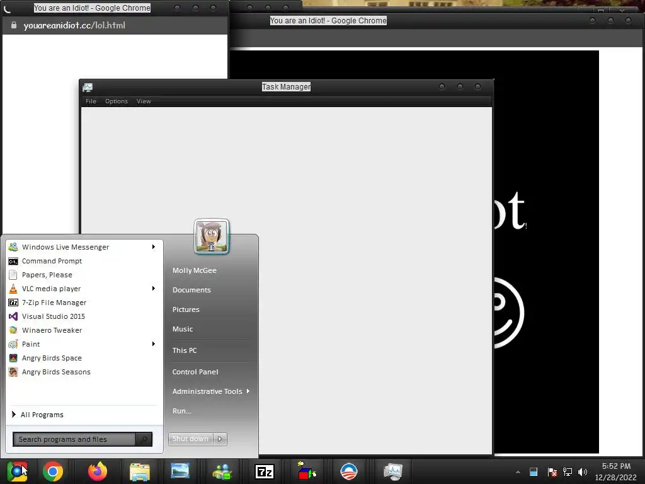This screenshot has height=484, width=645.
Task: Open Documents from Start menu
Action: tap(191, 290)
